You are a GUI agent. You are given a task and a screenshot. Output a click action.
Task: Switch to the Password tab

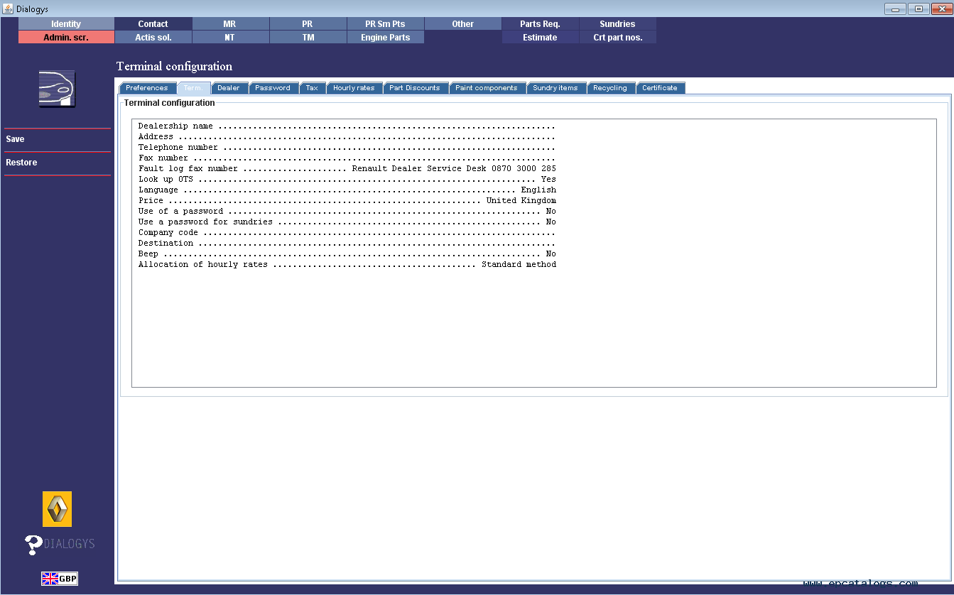(x=273, y=88)
